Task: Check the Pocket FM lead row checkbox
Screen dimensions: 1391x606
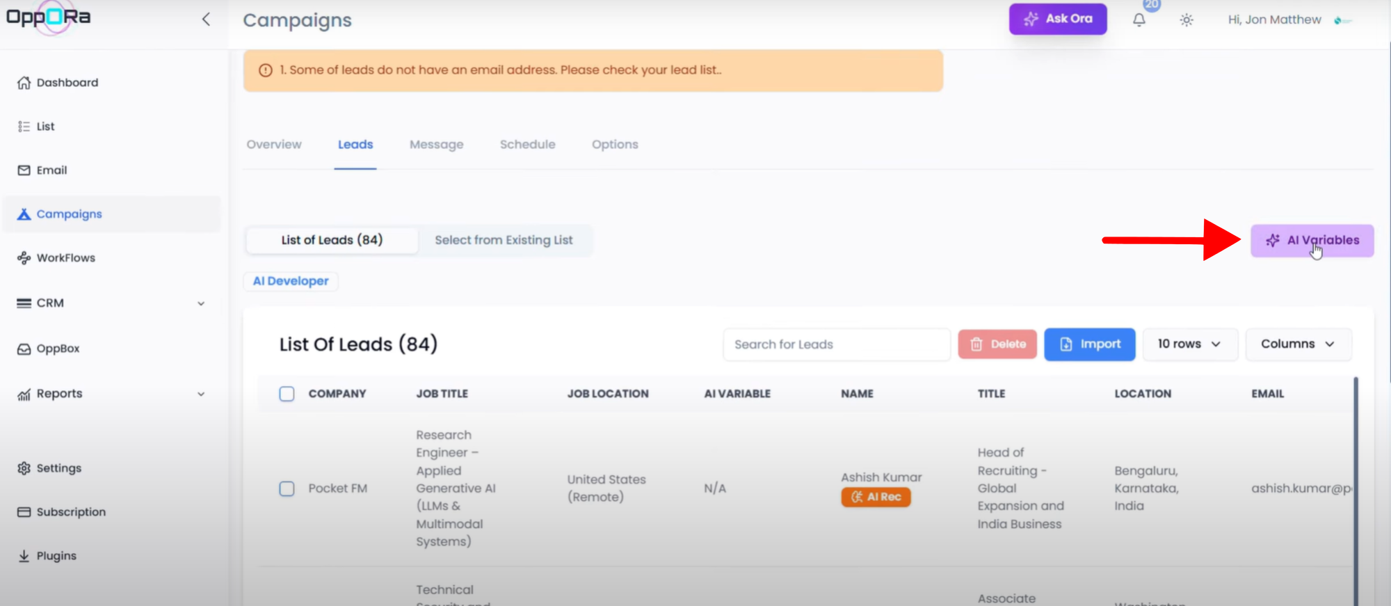Action: click(x=287, y=488)
